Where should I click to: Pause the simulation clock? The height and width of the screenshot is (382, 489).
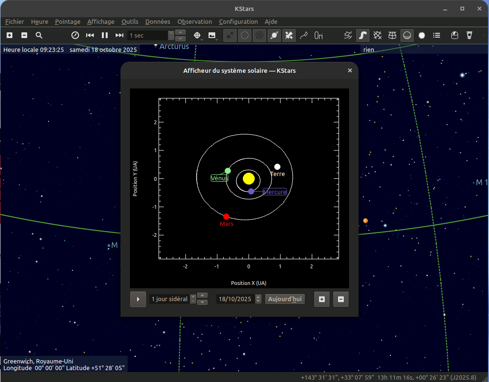tap(105, 35)
